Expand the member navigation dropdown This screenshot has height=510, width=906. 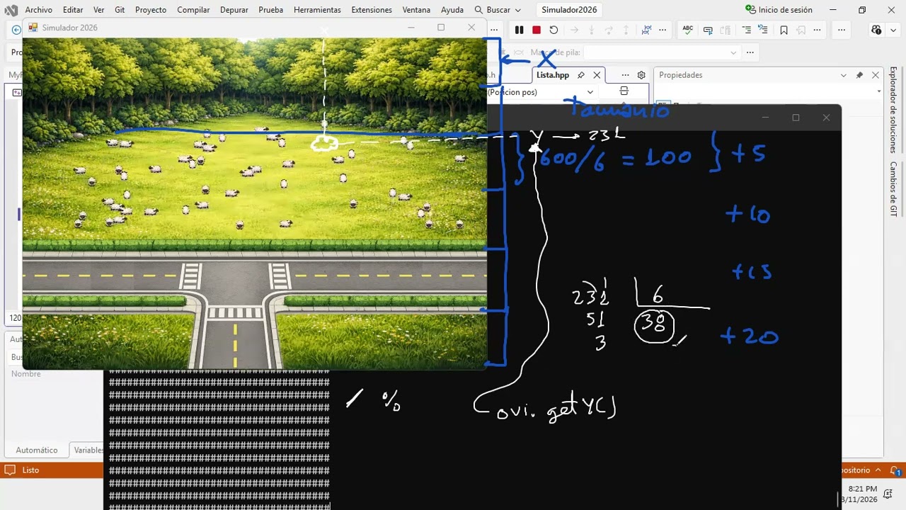tap(590, 92)
